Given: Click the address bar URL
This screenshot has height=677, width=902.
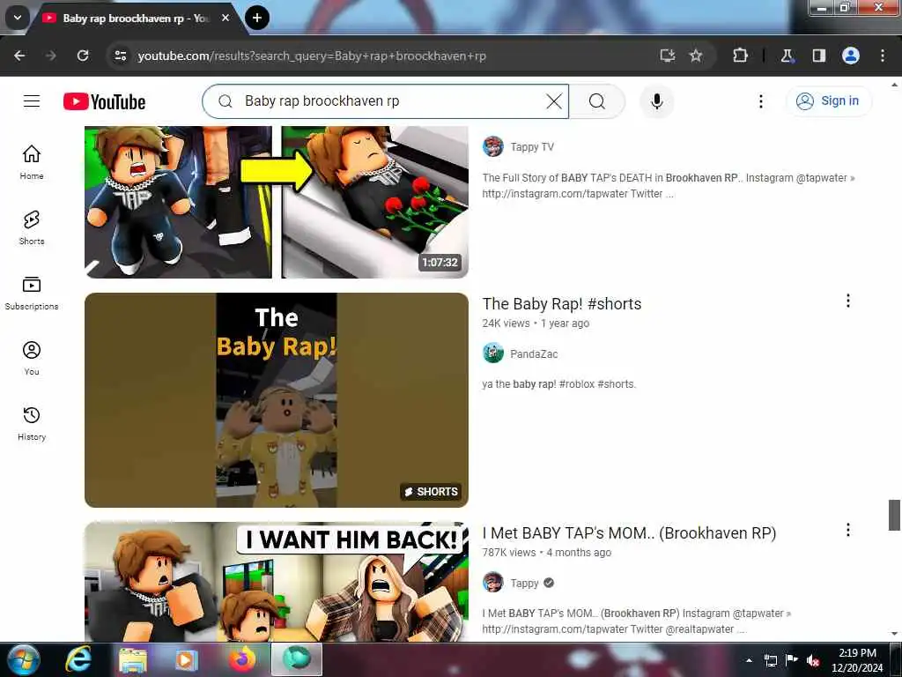Looking at the screenshot, I should click(312, 56).
